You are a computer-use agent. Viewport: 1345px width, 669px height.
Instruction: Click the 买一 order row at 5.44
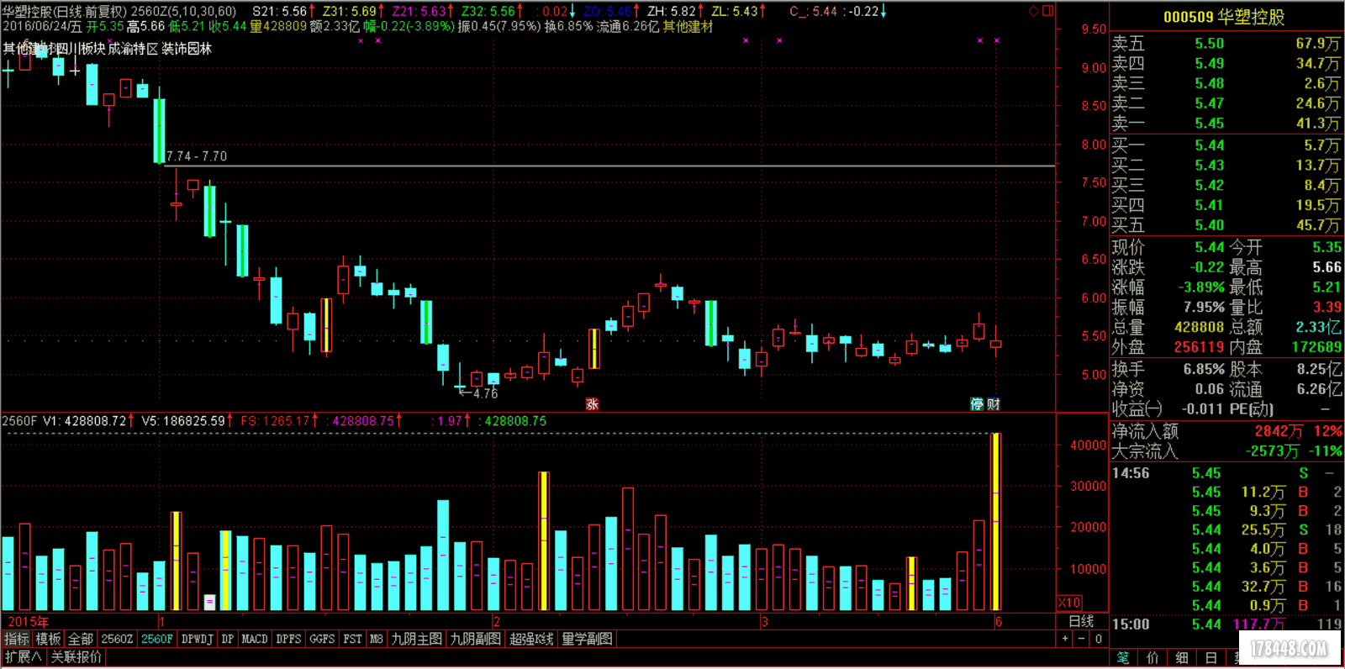(x=1226, y=145)
